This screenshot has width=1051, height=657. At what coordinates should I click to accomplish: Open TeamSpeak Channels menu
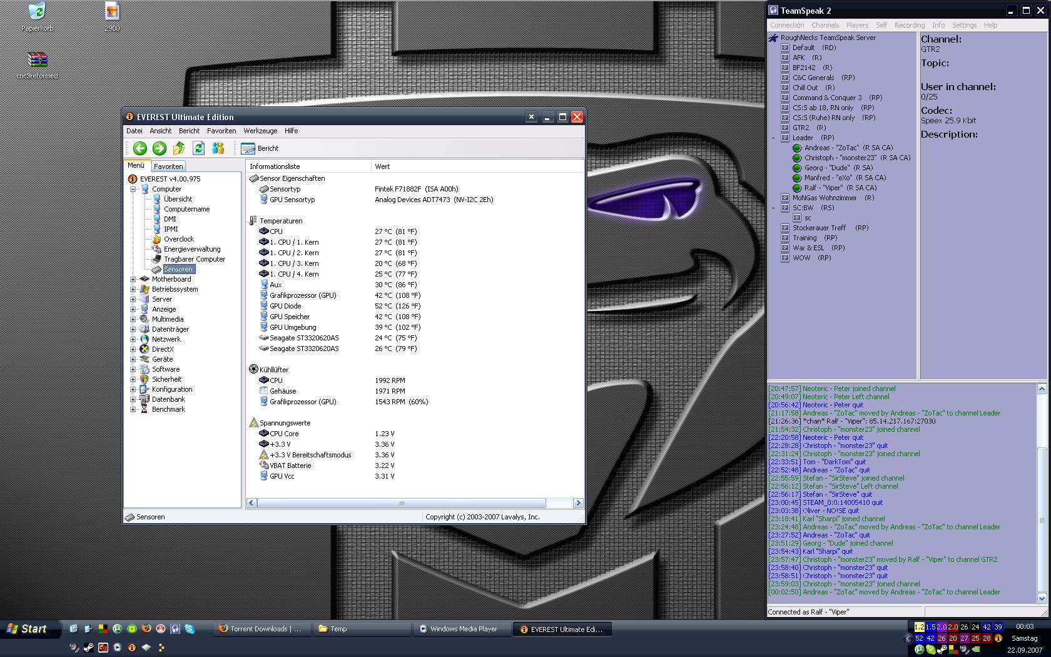point(825,25)
